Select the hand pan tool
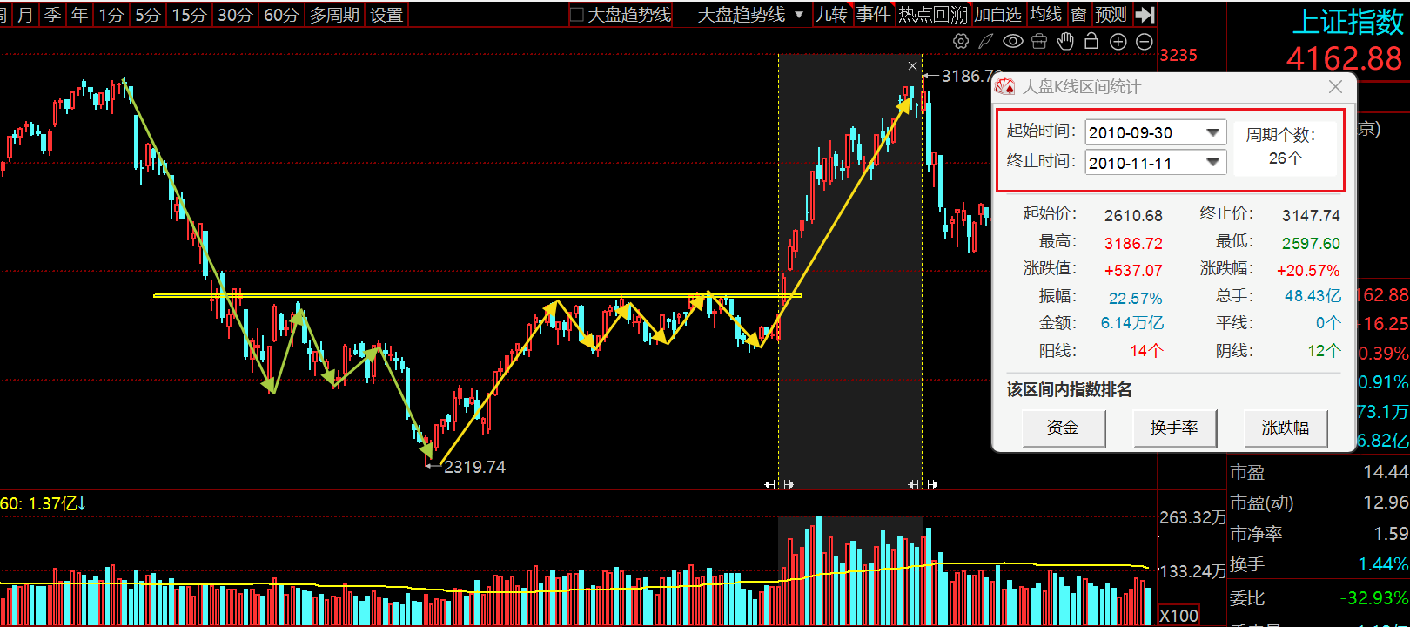Viewport: 1410px width, 627px height. point(1065,41)
